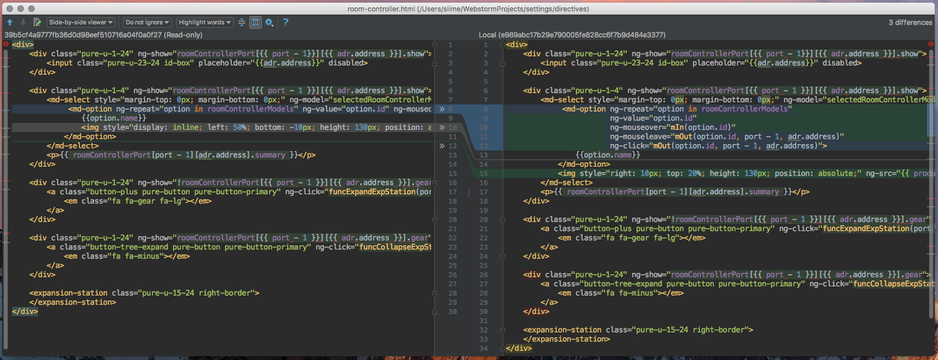Click the next difference down arrow

23,22
